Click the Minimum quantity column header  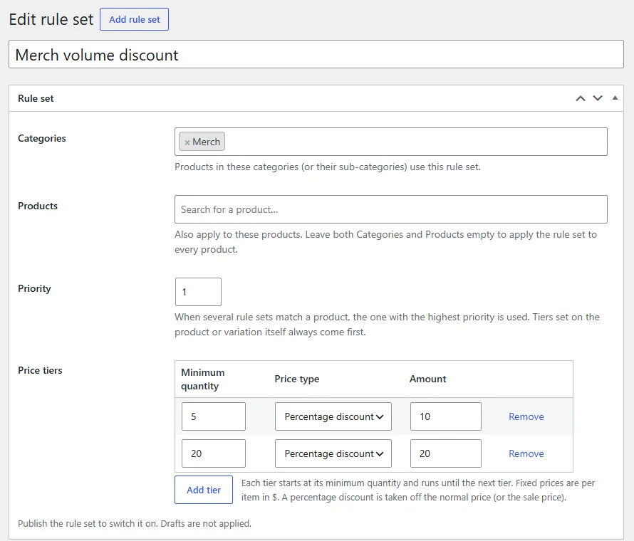pos(202,379)
